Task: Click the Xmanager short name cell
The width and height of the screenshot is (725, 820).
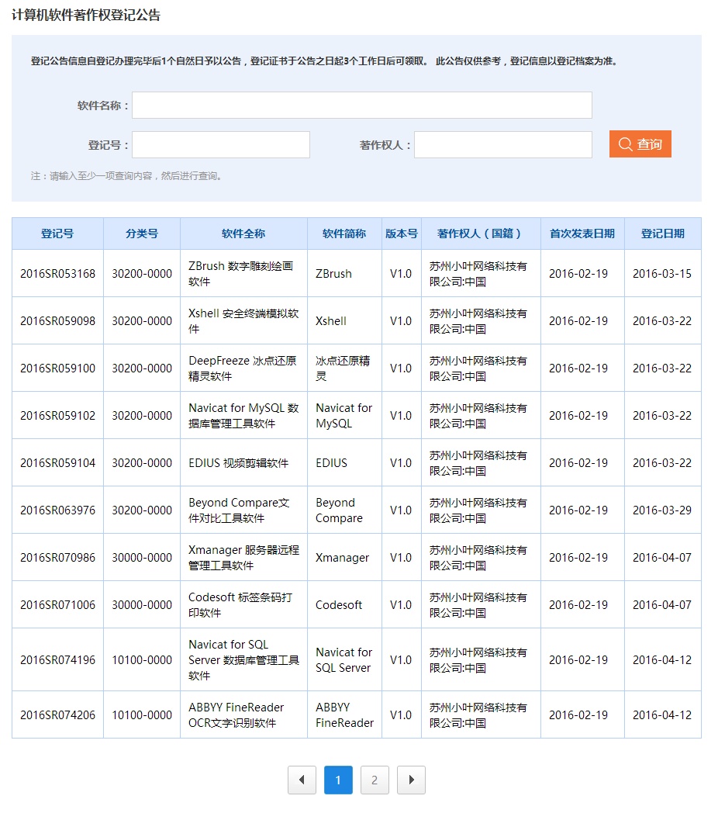Action: click(x=344, y=558)
